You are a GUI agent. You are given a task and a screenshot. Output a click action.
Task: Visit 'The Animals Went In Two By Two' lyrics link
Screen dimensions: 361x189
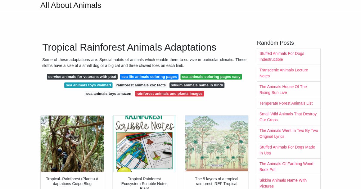tap(288, 133)
